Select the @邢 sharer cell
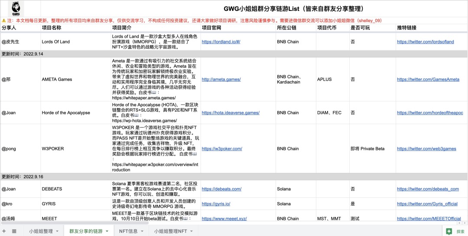Image resolution: width=468 pixels, height=236 pixels. 20,79
